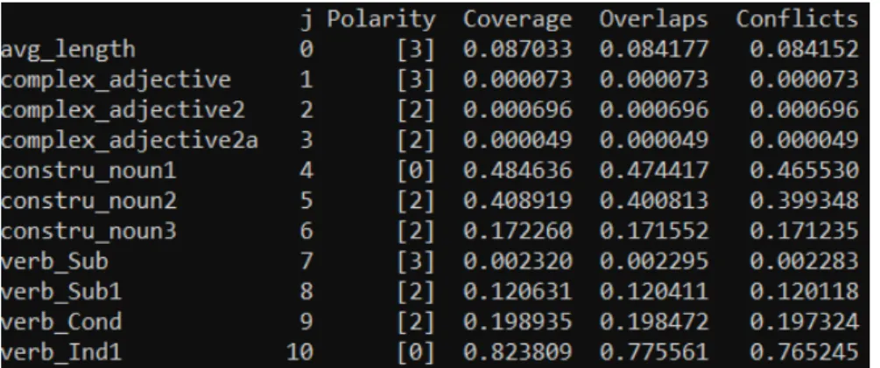Image resolution: width=880 pixels, height=368 pixels.
Task: Click the Coverage column header
Action: pos(517,19)
